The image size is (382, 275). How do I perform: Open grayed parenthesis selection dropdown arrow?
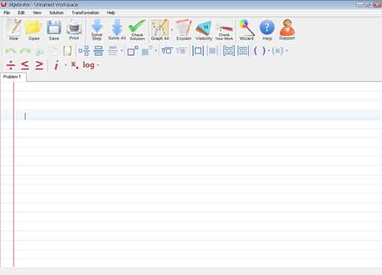tap(286, 51)
